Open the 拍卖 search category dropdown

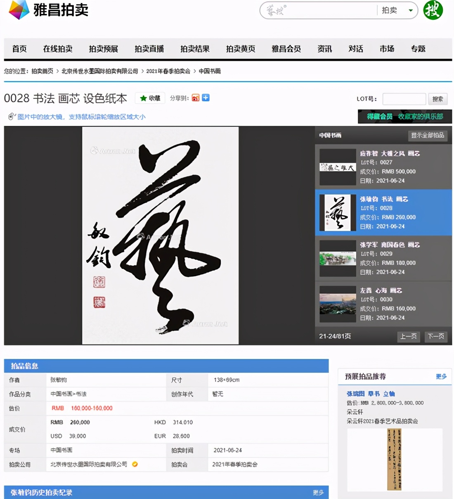pyautogui.click(x=398, y=10)
